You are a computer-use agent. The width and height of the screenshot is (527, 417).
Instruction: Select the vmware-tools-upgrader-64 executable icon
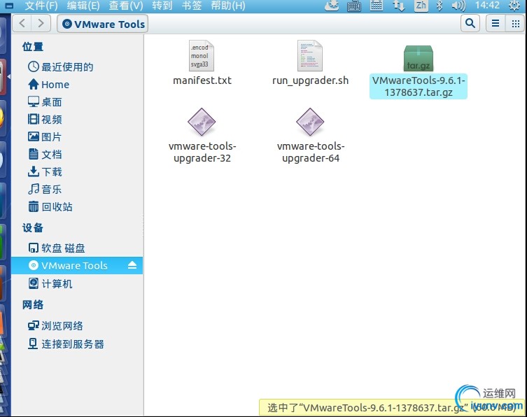click(x=310, y=122)
